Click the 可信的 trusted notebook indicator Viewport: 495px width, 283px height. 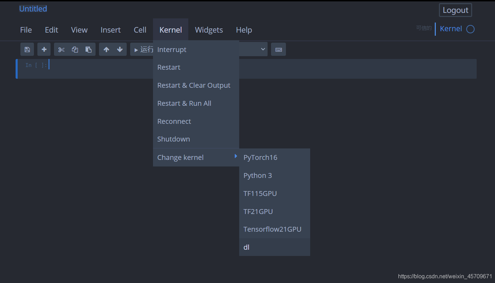[424, 28]
